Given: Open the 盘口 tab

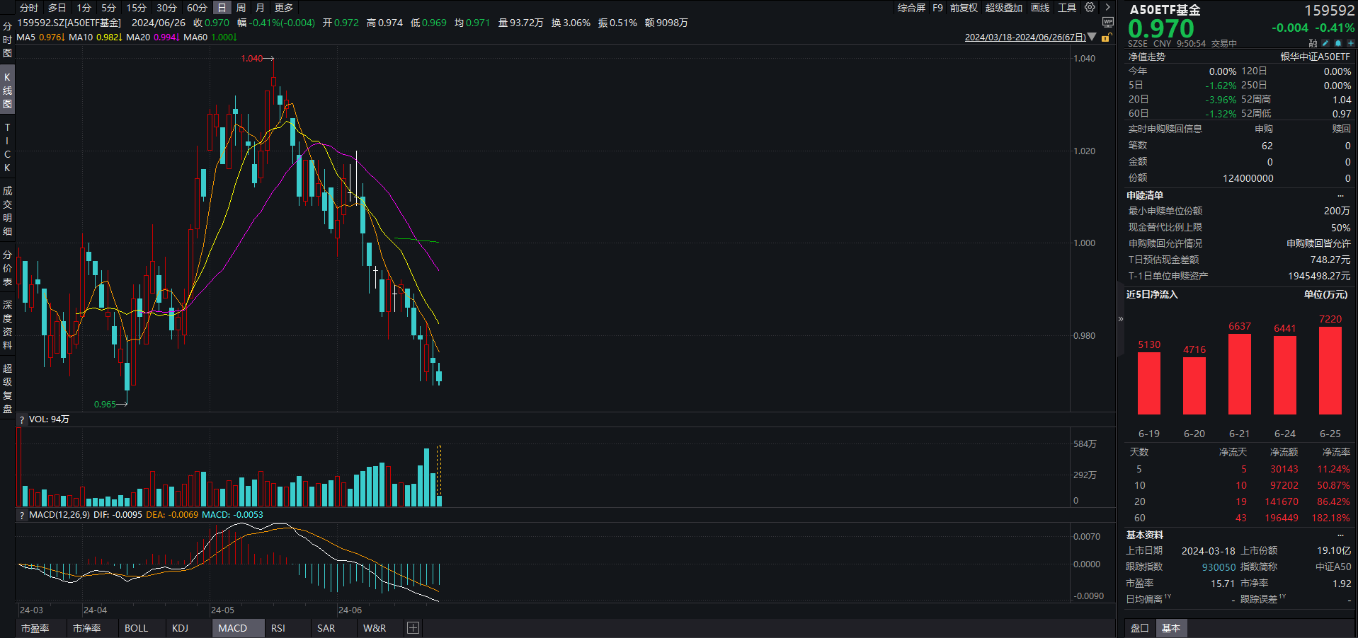Looking at the screenshot, I should [1139, 628].
